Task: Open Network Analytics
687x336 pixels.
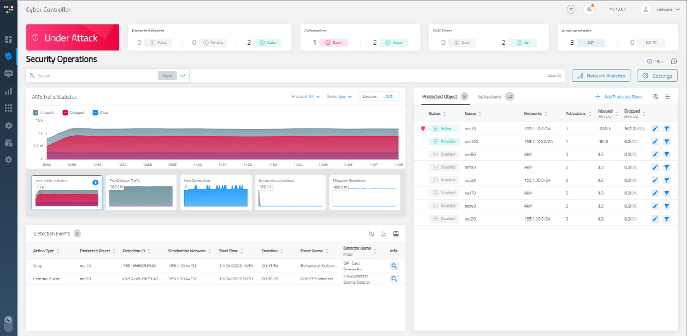Action: [601, 76]
